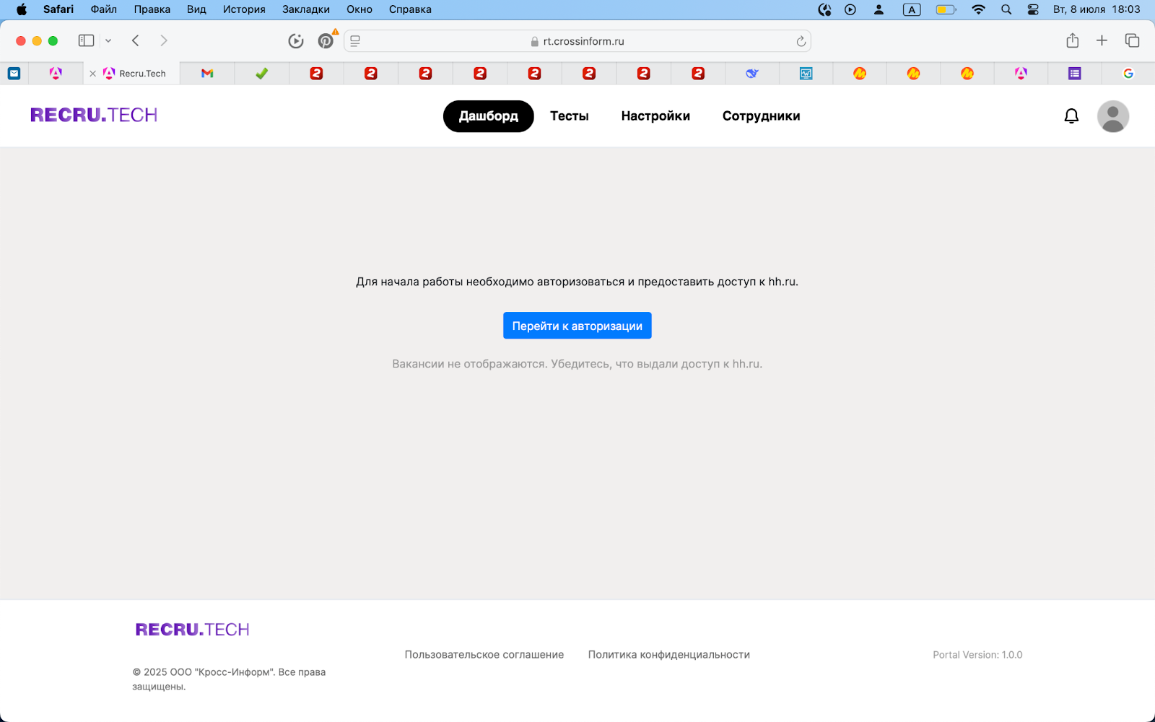
Task: Toggle the Safari sidebar icon
Action: coord(87,40)
